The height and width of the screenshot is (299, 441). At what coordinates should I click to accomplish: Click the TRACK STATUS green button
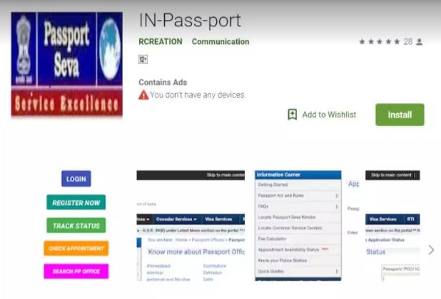[x=76, y=226]
